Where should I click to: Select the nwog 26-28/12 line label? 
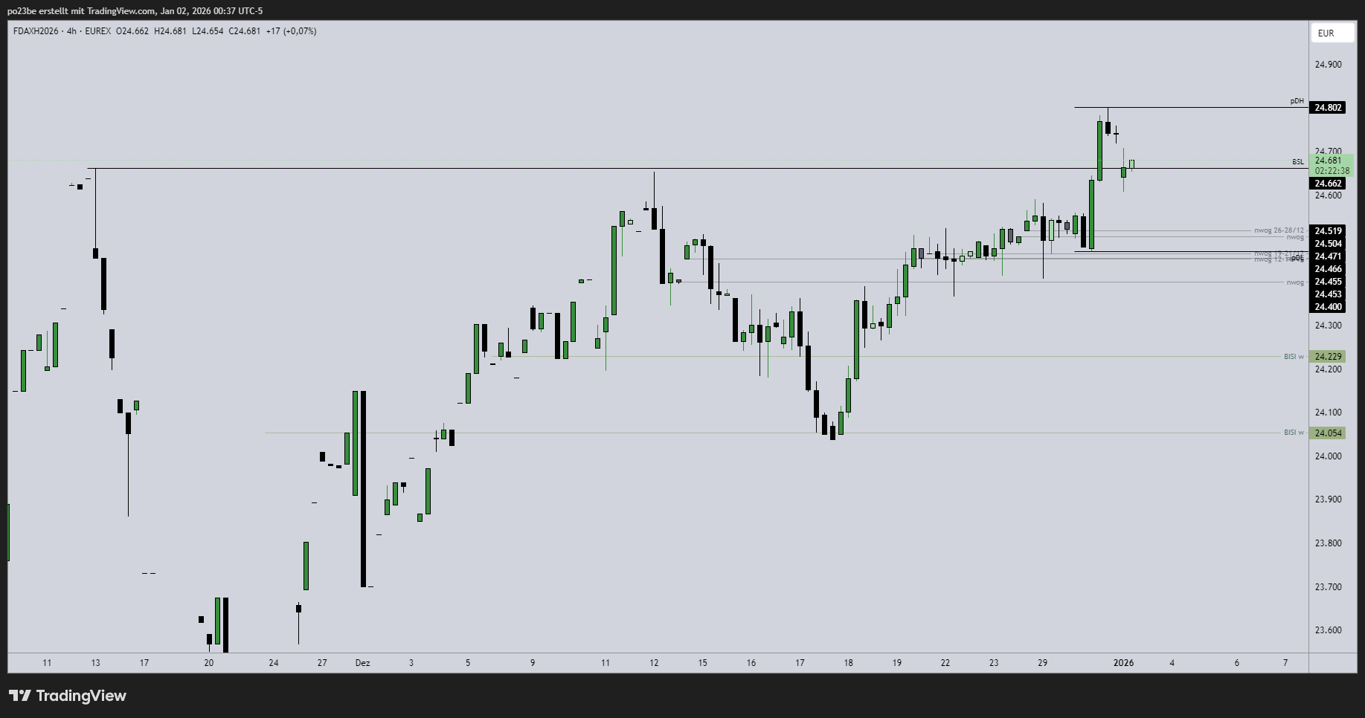coord(1279,230)
